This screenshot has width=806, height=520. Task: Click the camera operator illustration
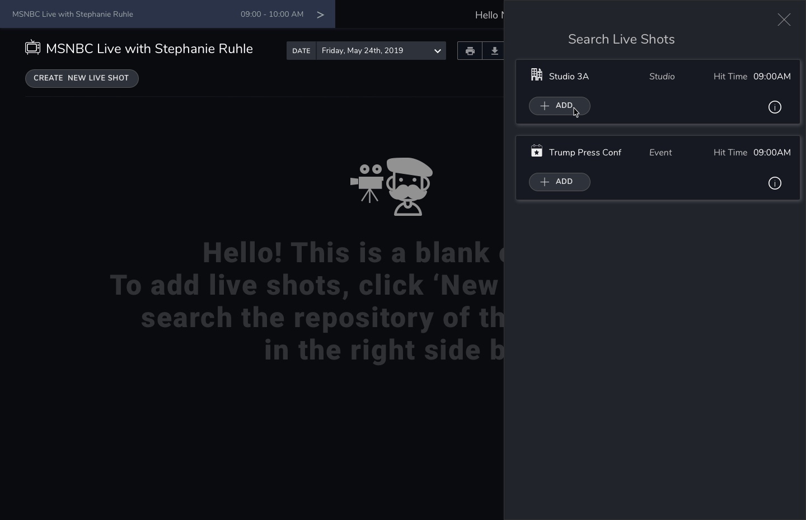coord(391,186)
